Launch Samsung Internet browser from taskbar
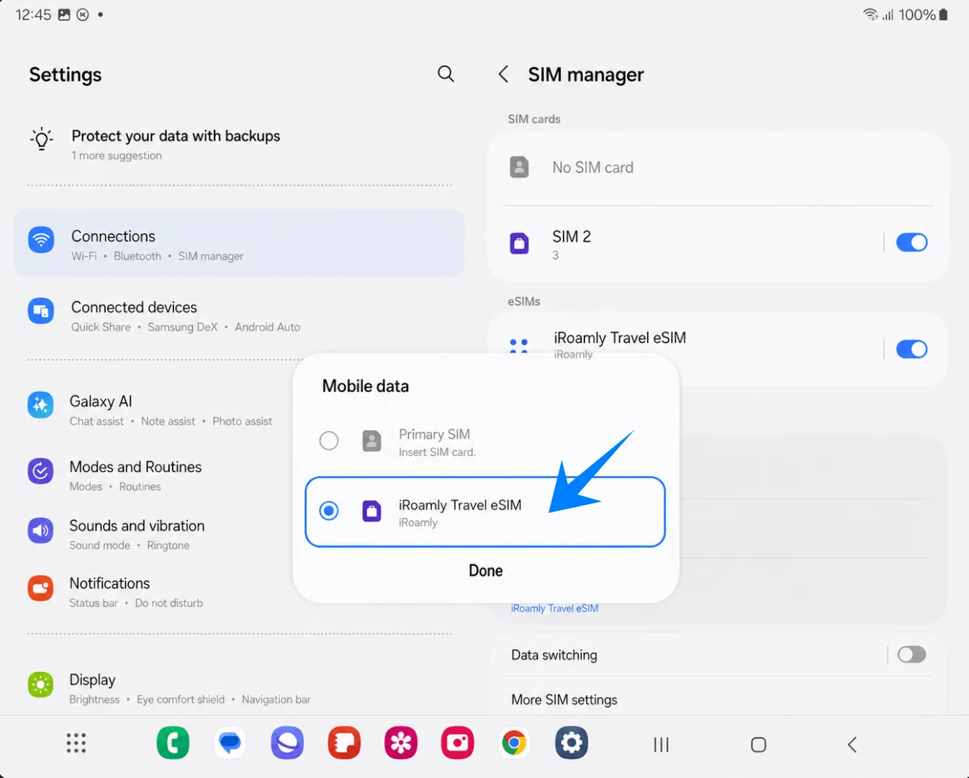969x778 pixels. point(287,743)
